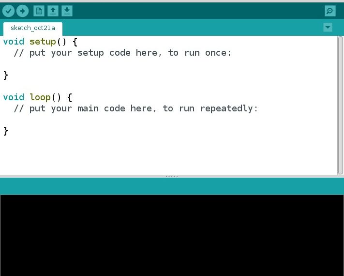
Task: Click the closing brace of setup function
Action: [6, 76]
